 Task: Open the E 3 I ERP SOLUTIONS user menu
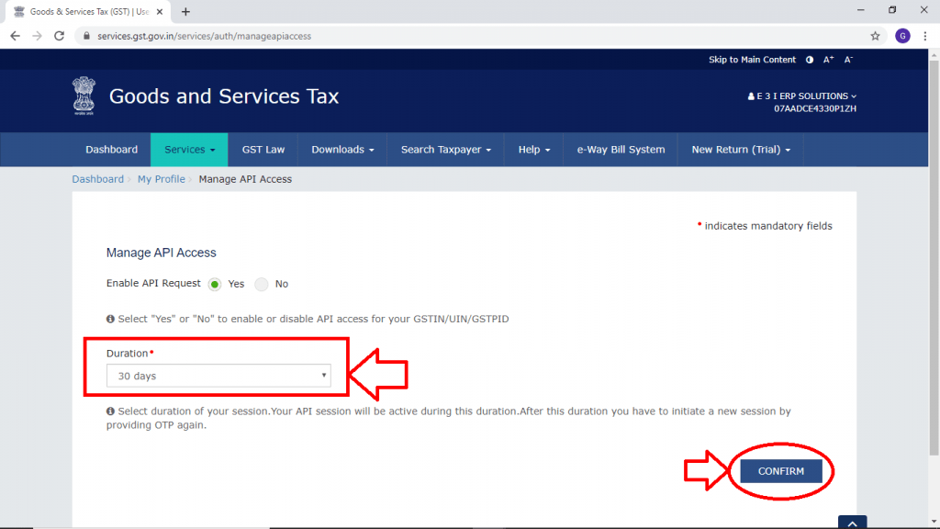click(802, 96)
